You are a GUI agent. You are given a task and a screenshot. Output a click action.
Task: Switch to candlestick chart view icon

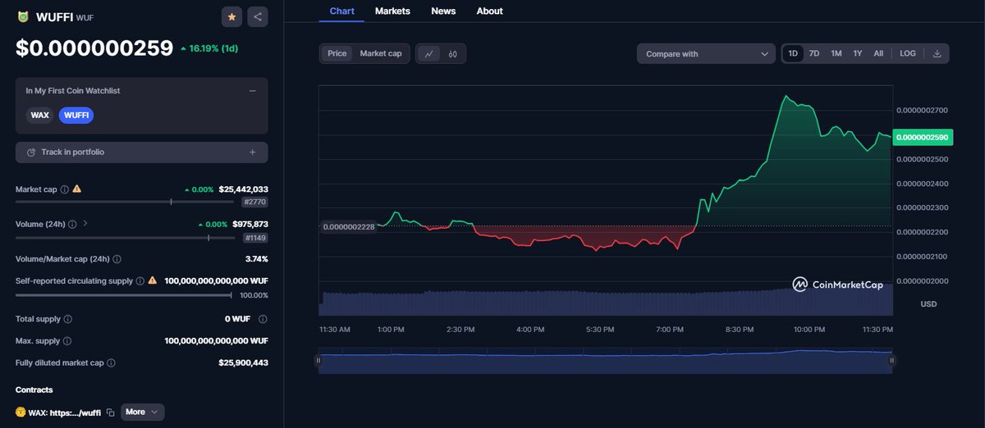click(x=452, y=53)
